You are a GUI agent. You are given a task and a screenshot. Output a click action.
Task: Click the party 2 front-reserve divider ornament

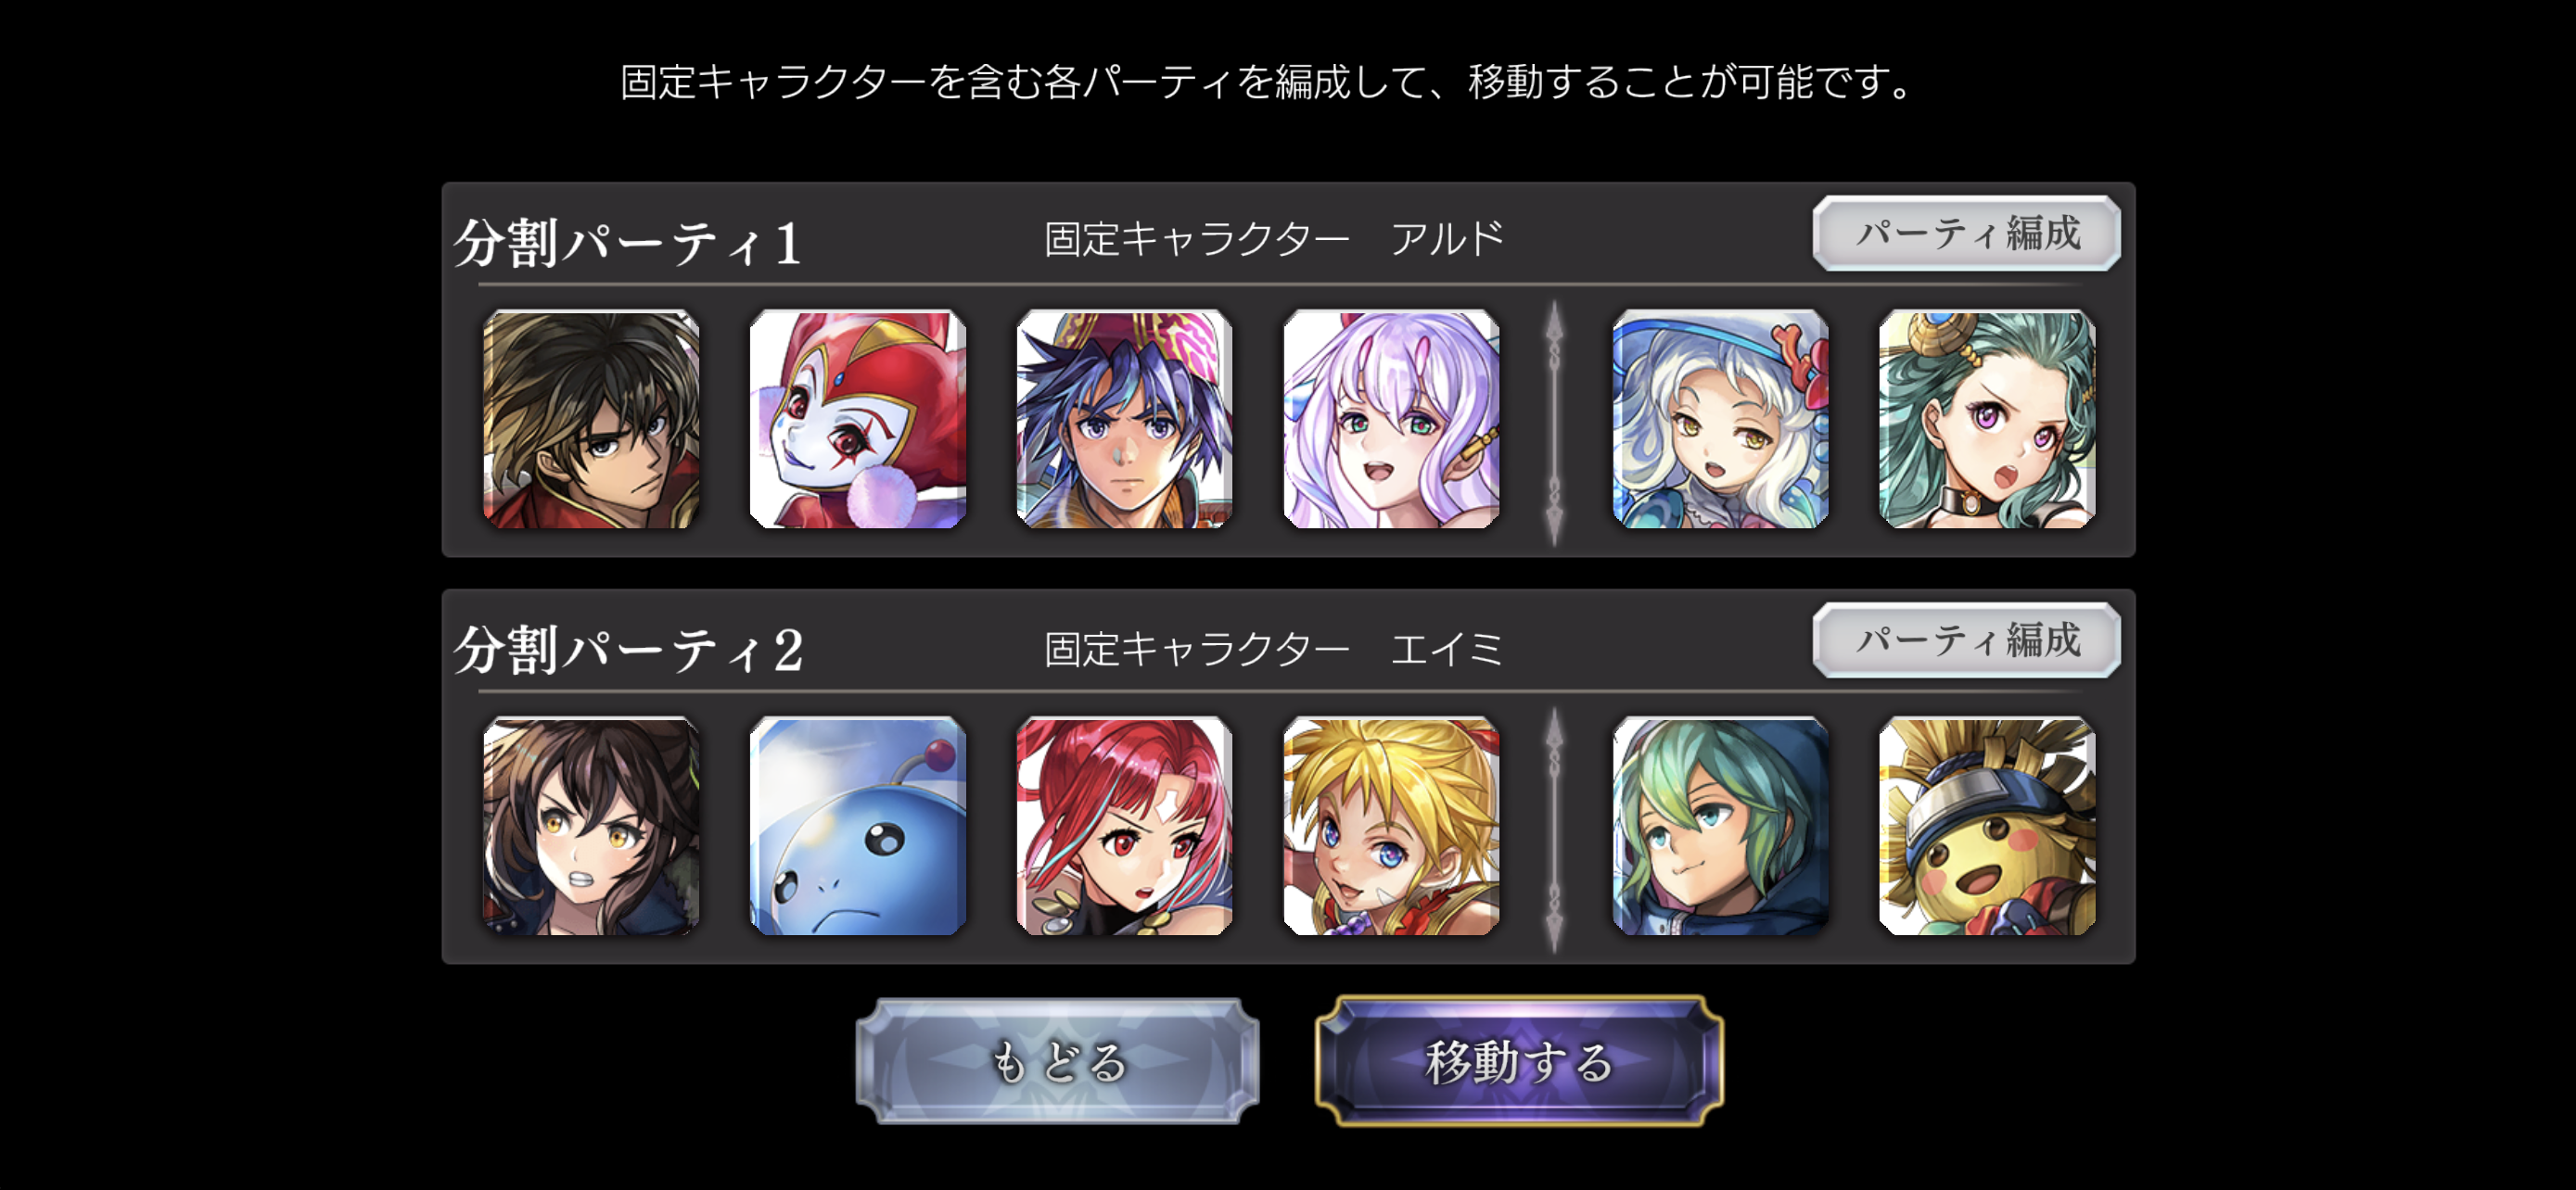(x=1554, y=829)
